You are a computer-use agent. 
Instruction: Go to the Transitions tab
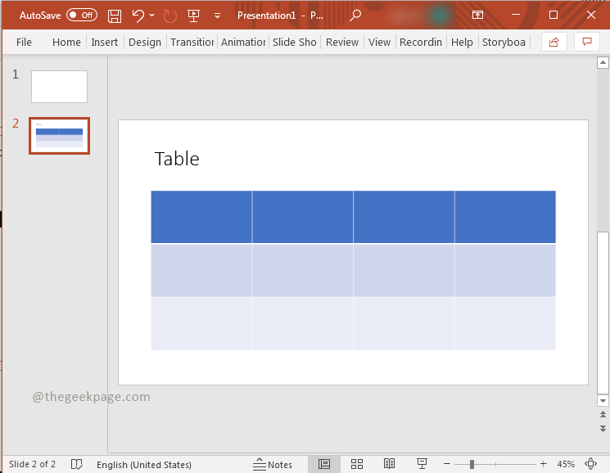point(192,42)
